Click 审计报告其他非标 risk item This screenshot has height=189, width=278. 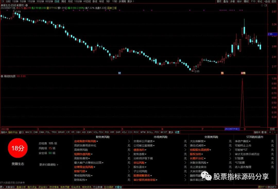tap(144, 180)
